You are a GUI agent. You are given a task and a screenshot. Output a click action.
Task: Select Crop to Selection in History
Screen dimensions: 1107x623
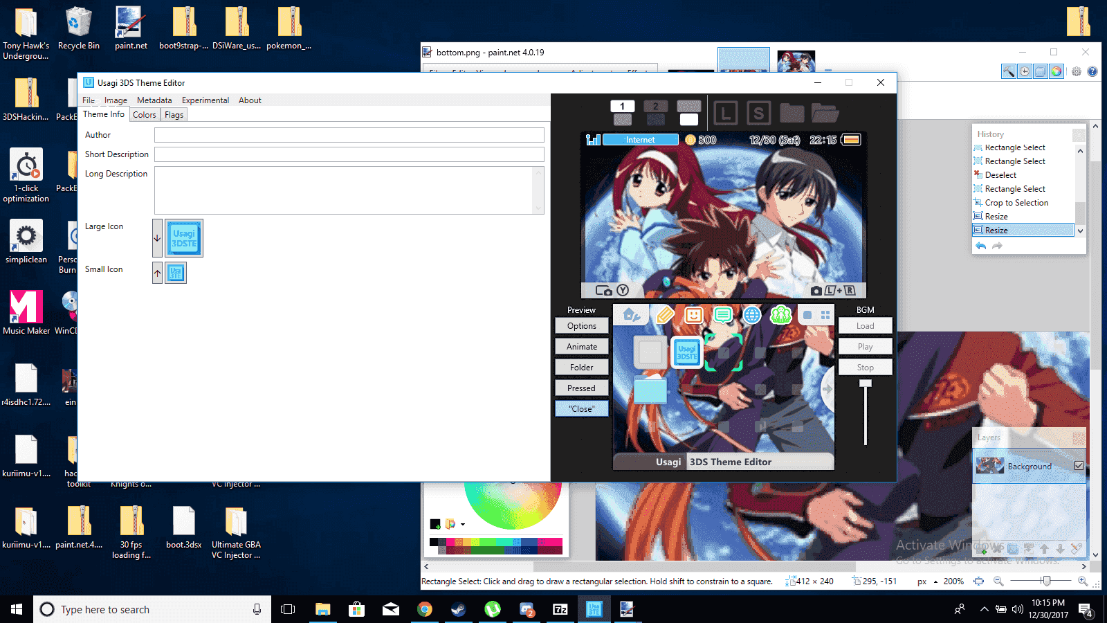point(1016,203)
